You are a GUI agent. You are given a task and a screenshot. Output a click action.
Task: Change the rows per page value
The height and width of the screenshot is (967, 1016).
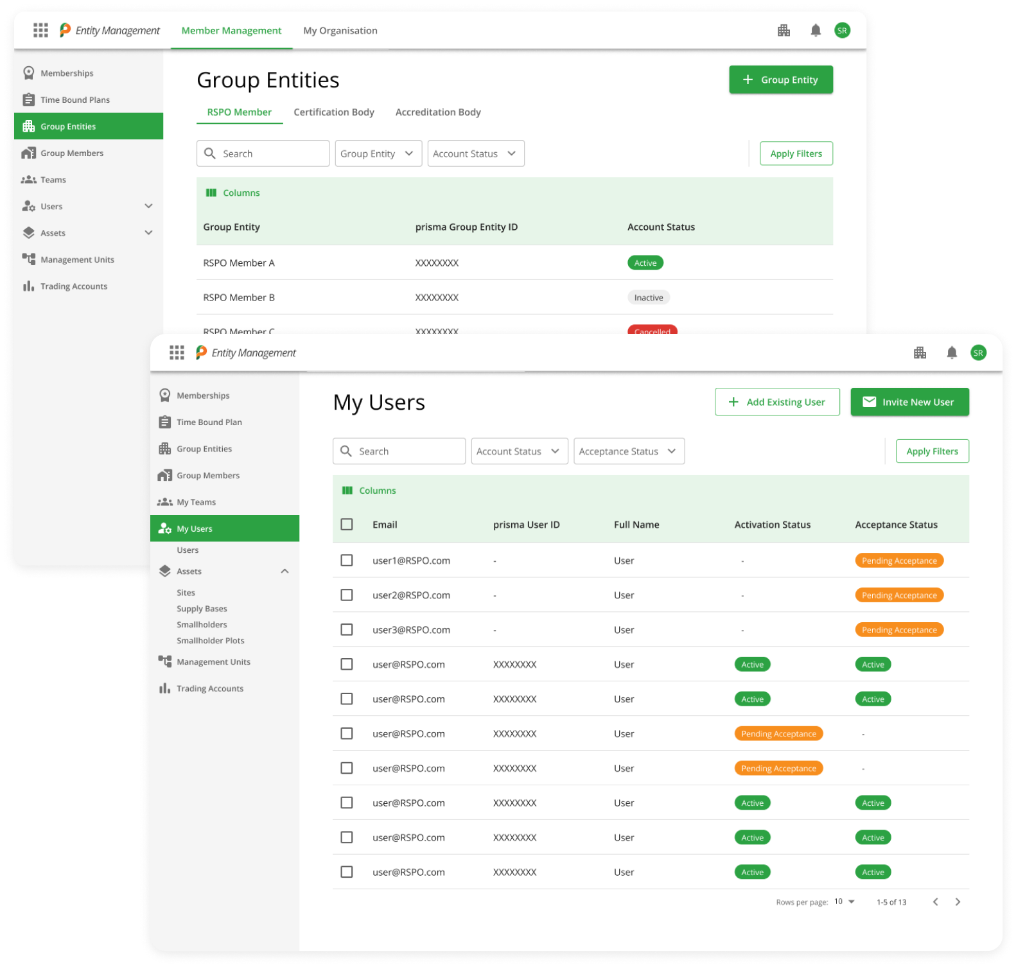point(844,902)
